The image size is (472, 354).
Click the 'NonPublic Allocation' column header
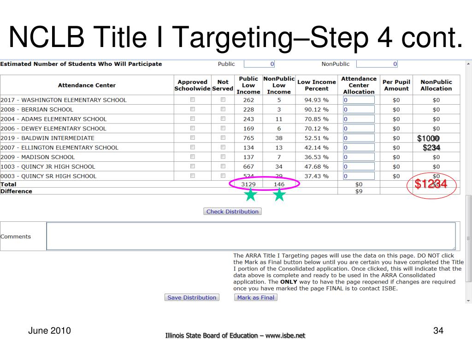pos(436,85)
